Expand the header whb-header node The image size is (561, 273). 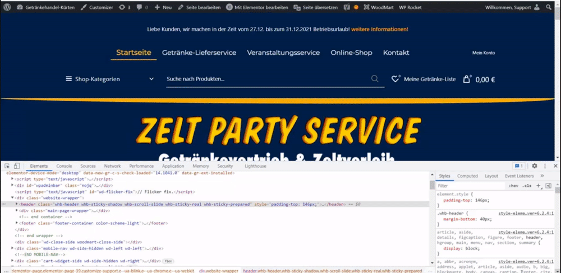[17, 204]
